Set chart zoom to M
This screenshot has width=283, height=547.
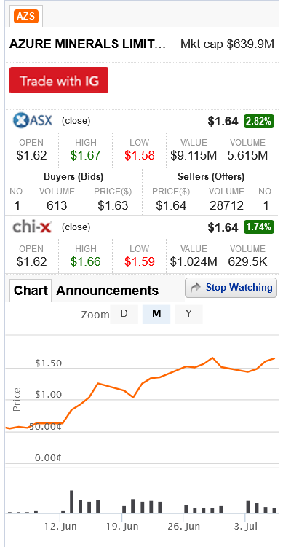156,314
